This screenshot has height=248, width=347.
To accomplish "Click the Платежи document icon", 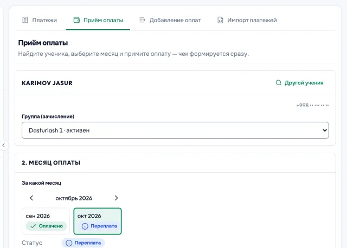I will coord(25,20).
